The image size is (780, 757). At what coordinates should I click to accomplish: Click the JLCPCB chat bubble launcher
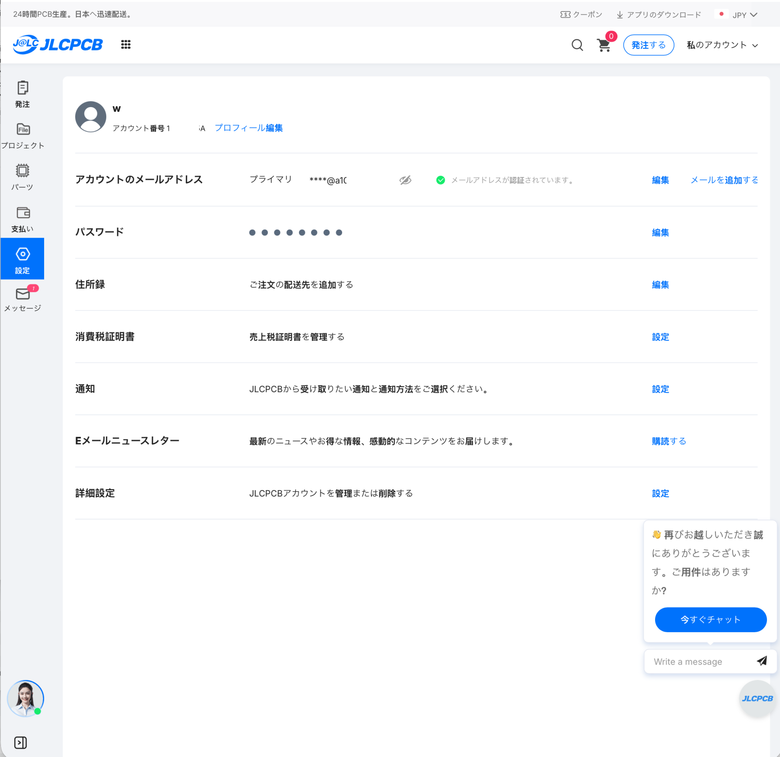point(757,699)
